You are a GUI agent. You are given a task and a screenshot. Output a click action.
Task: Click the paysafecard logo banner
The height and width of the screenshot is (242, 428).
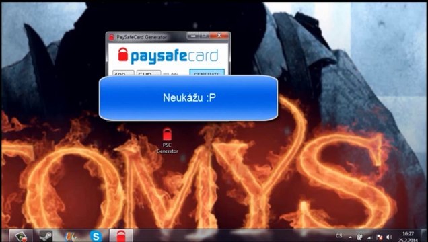pos(168,56)
